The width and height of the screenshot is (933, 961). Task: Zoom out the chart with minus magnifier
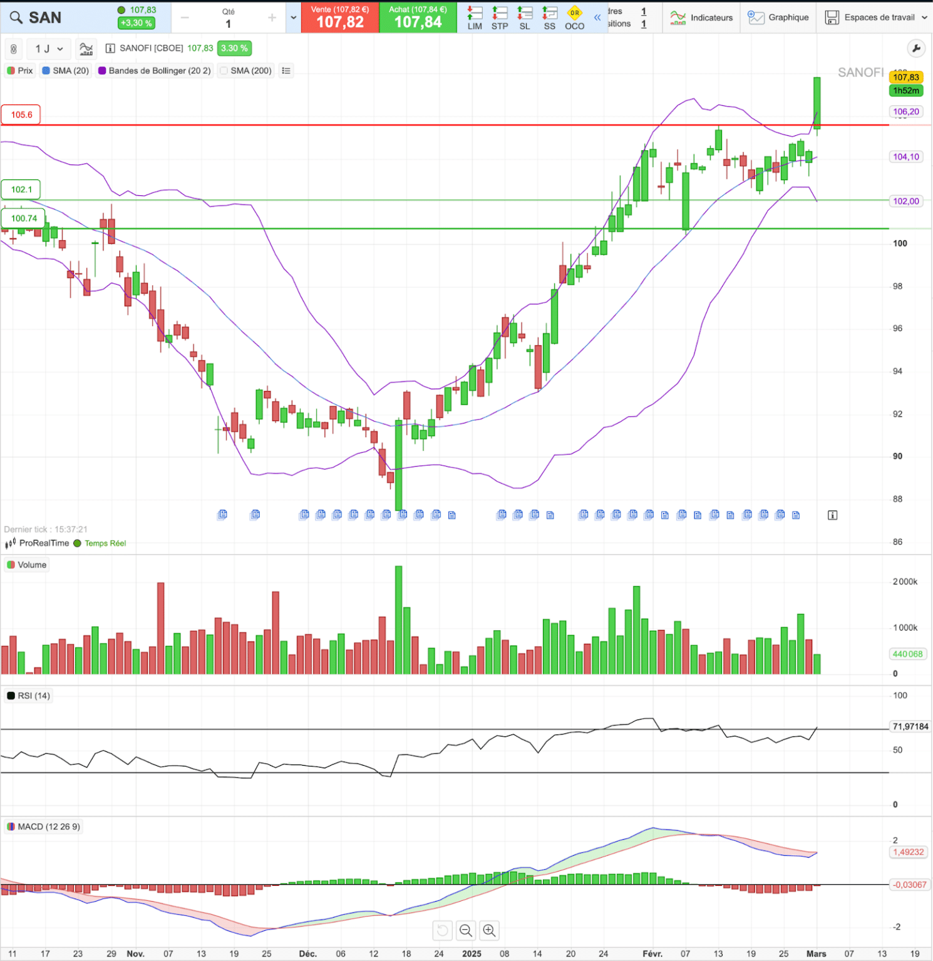pyautogui.click(x=465, y=930)
